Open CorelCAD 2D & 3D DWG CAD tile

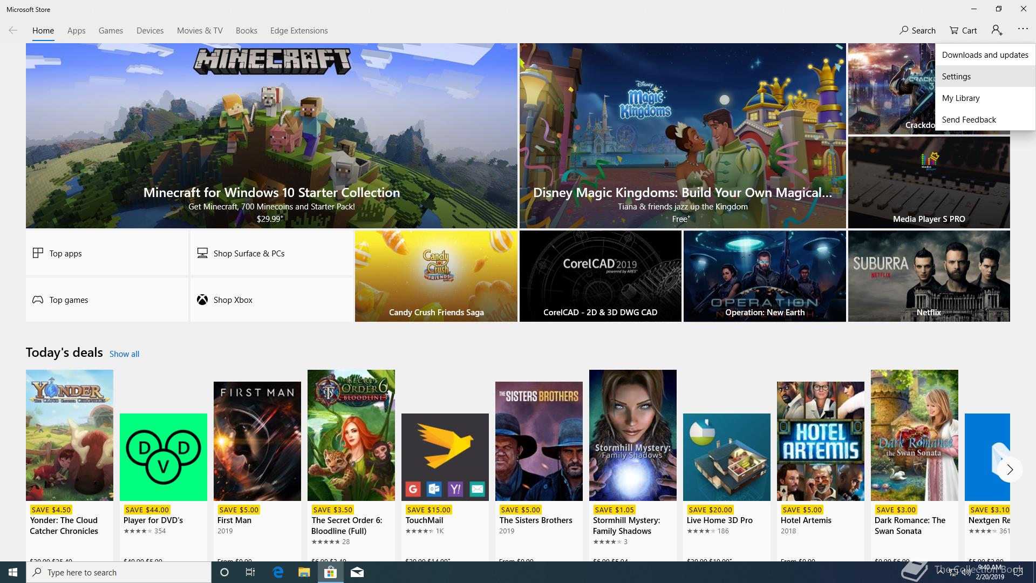tap(600, 276)
